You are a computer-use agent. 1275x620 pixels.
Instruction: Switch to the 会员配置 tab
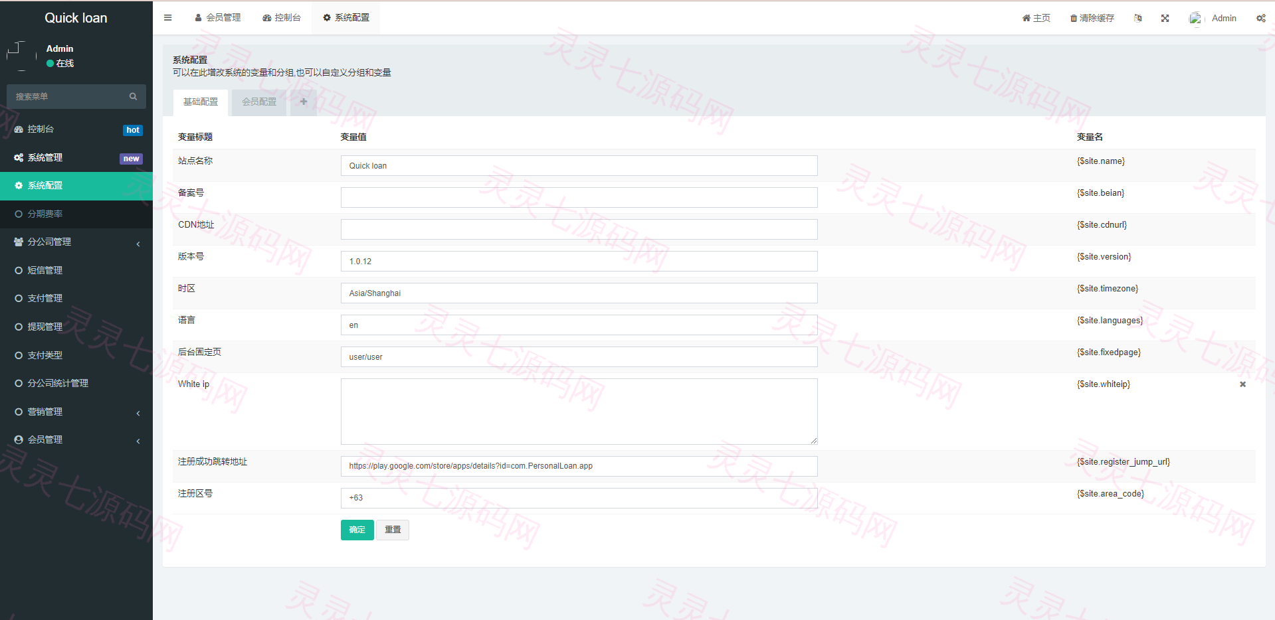coord(259,102)
